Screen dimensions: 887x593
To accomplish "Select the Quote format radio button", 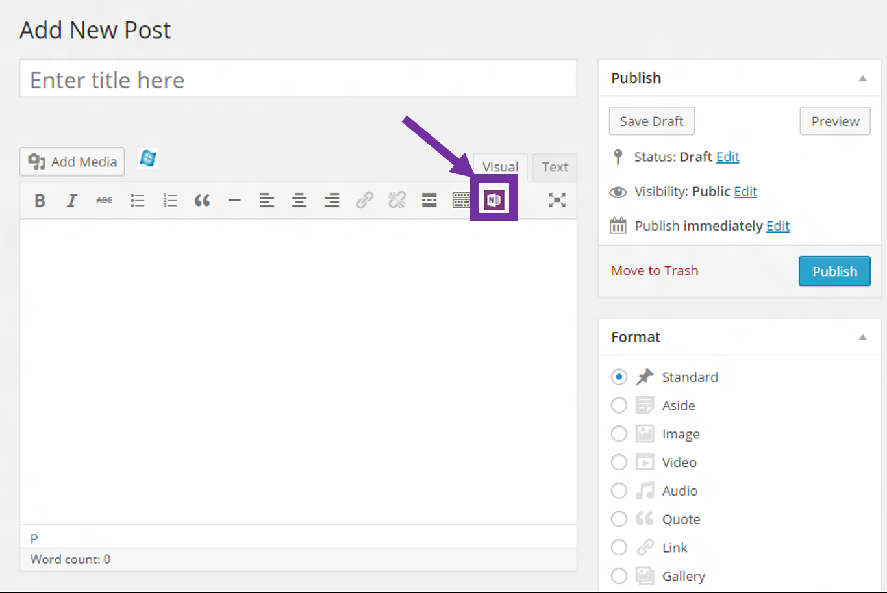I will pos(619,519).
